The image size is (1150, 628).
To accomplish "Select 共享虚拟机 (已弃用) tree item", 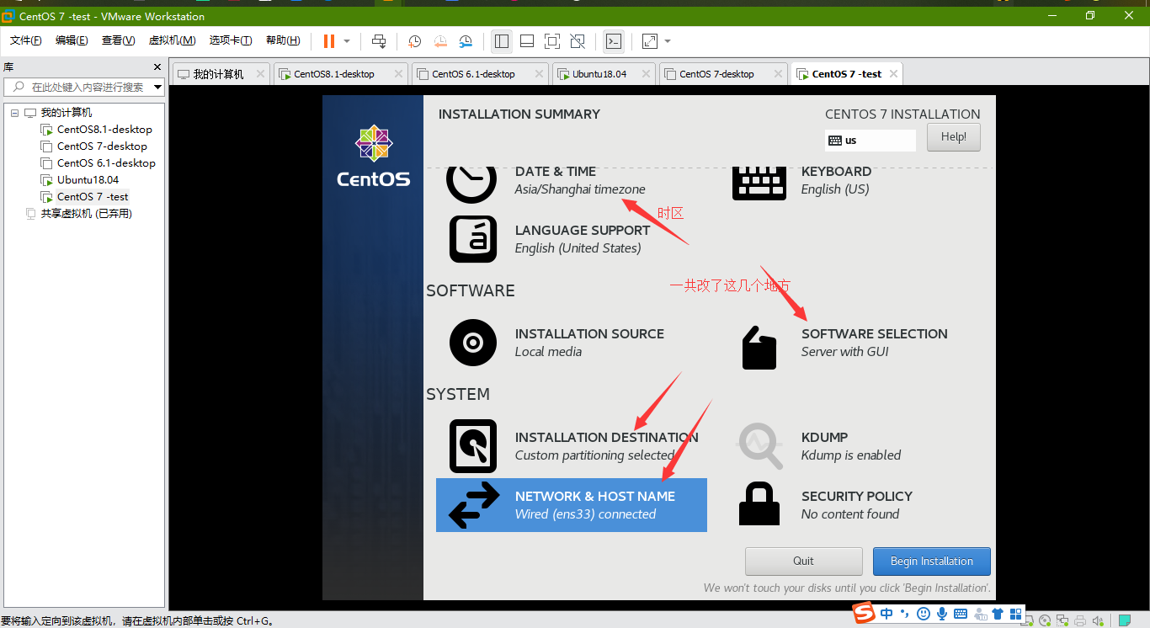I will [79, 214].
